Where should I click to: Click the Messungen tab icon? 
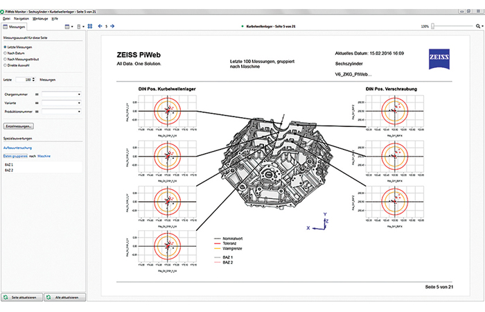[x=6, y=27]
